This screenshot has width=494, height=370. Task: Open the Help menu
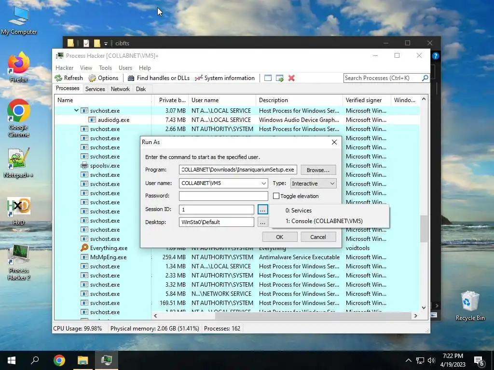point(145,67)
